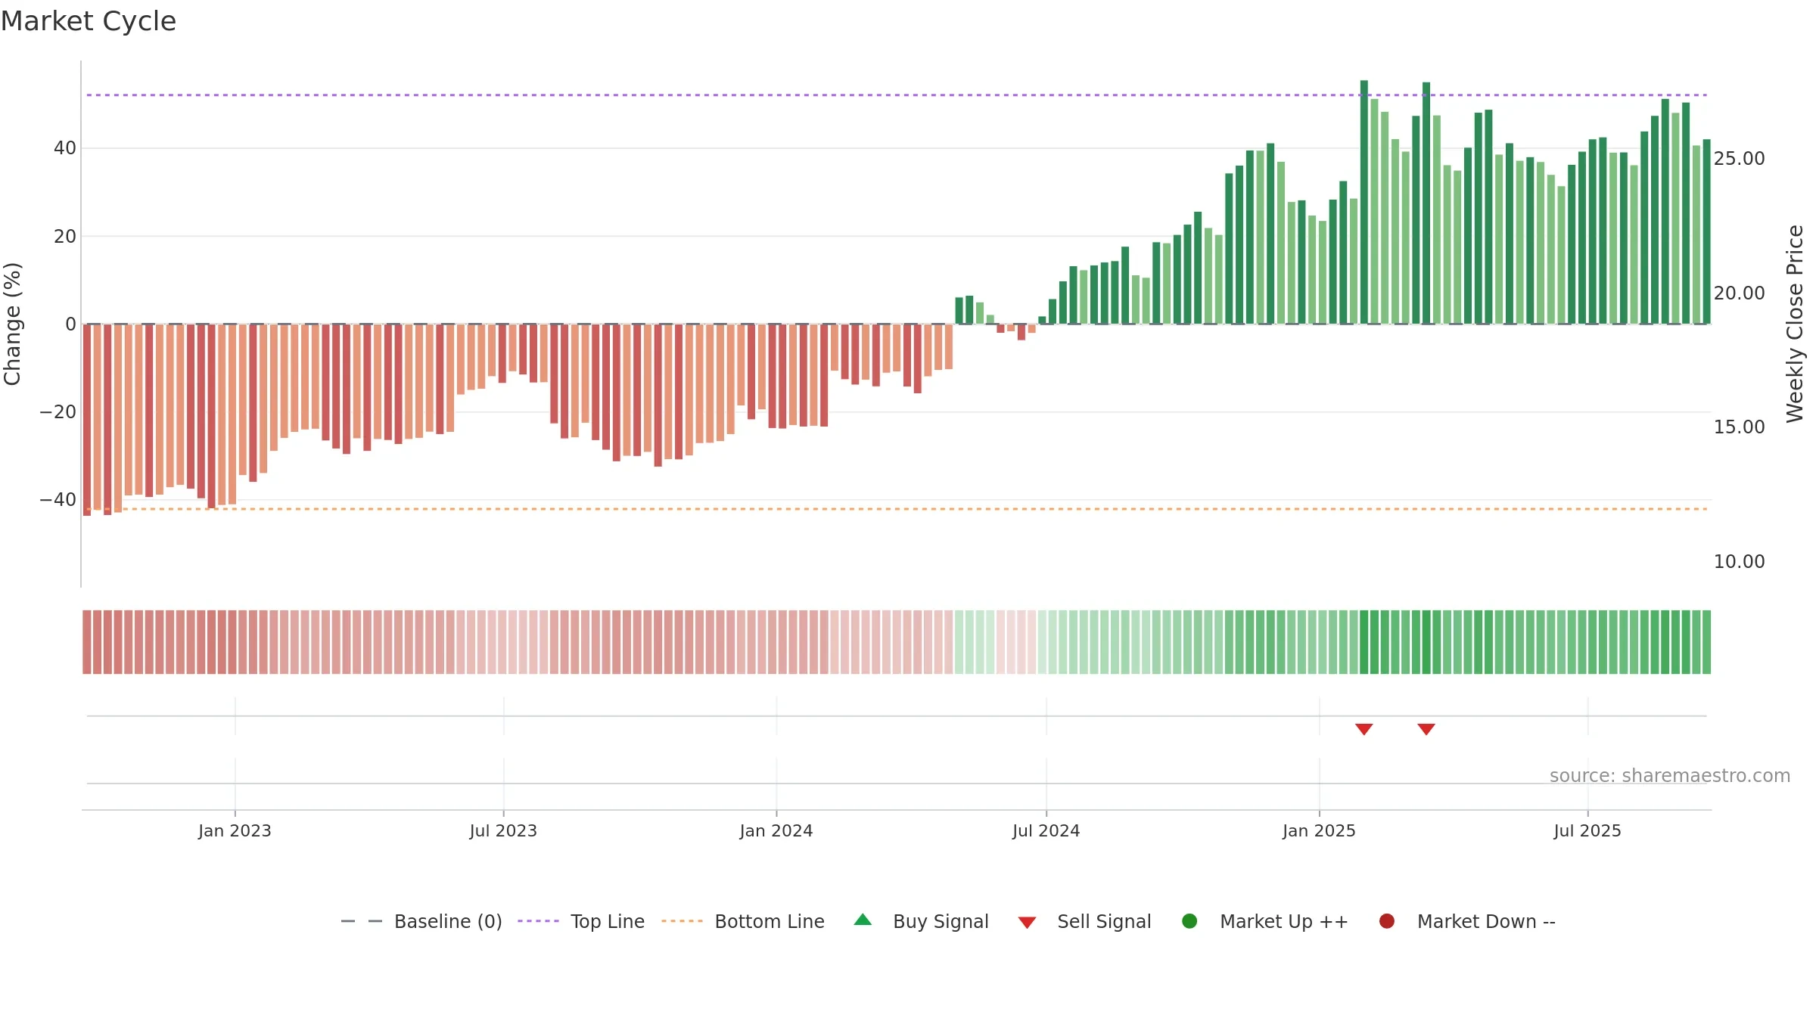Click the −20 tick on Change axis
Viewport: 1816px width, 1021px height.
coord(58,412)
